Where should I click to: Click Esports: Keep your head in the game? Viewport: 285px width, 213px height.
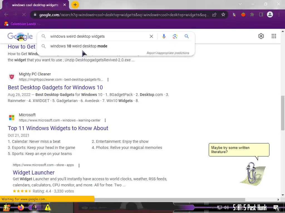41,148
